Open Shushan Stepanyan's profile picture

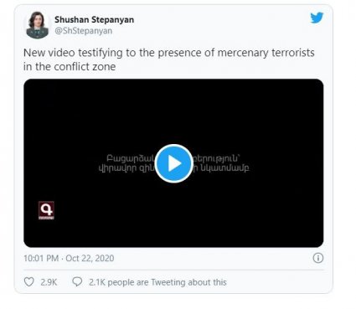(37, 25)
